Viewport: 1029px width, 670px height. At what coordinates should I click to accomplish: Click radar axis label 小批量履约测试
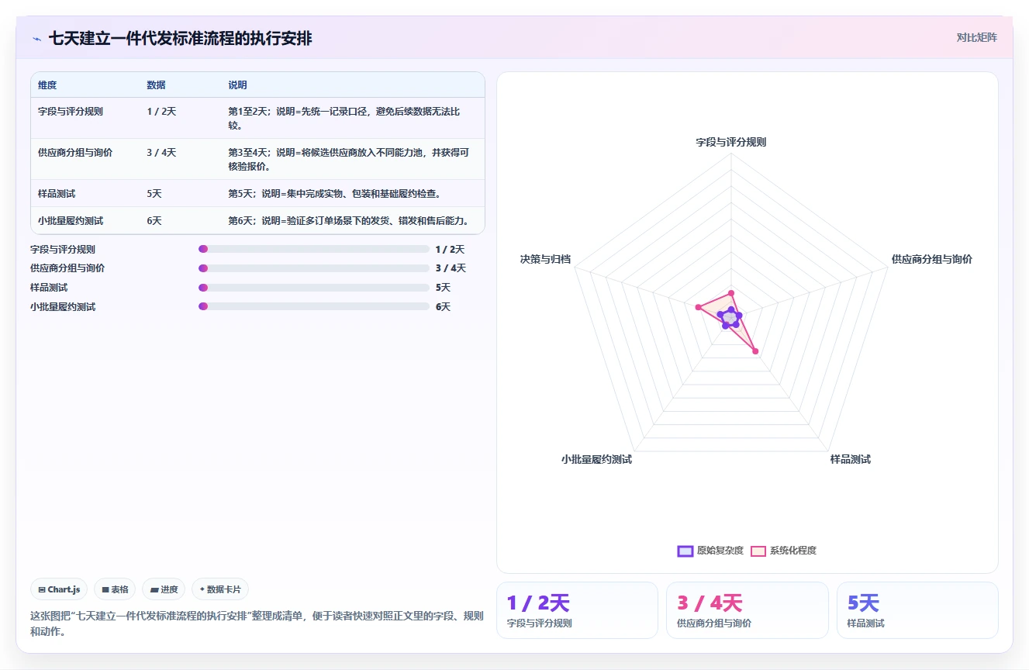(x=596, y=459)
